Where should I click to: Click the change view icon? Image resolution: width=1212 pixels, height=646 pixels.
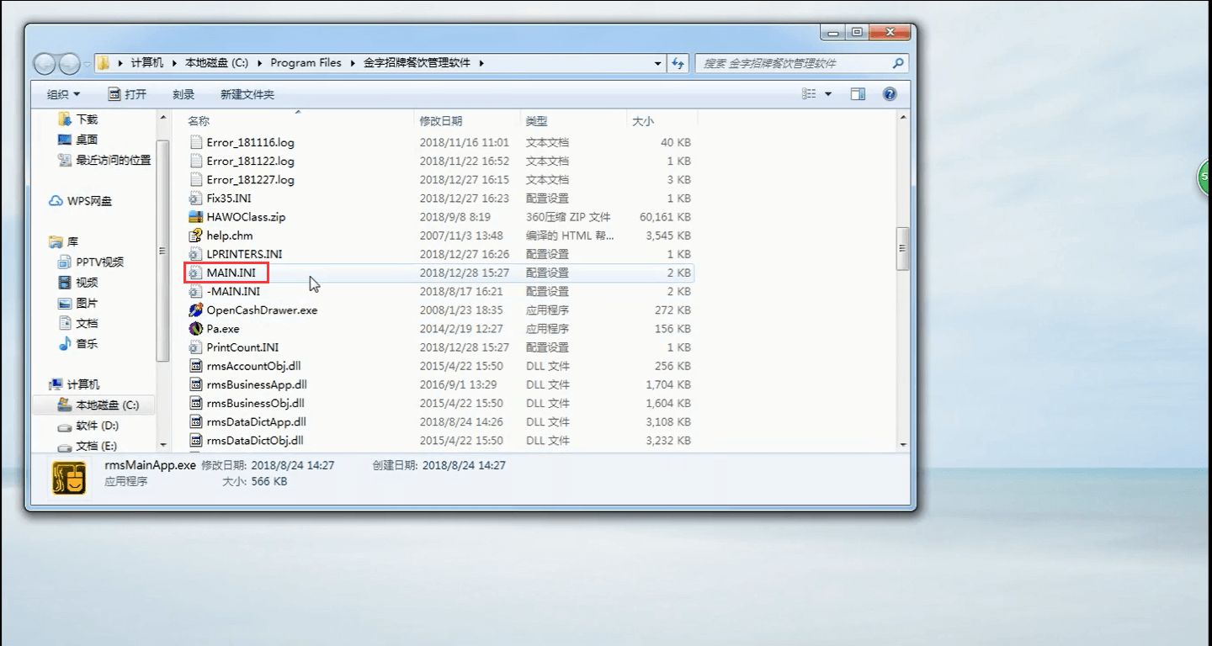point(810,94)
